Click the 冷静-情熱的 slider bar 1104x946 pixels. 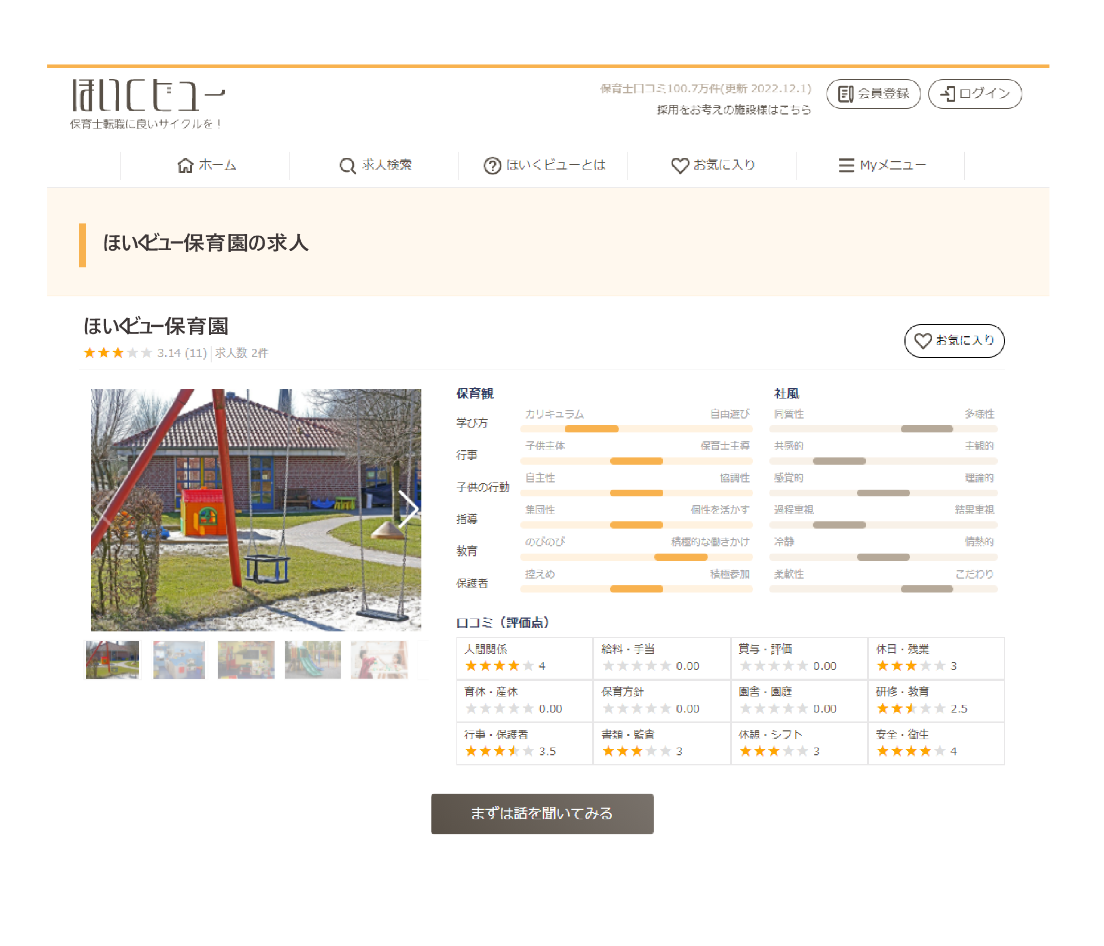pyautogui.click(x=883, y=557)
